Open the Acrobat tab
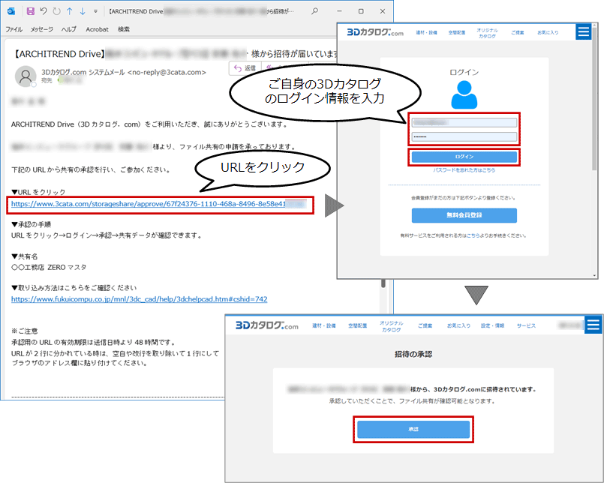The image size is (604, 483). click(97, 29)
